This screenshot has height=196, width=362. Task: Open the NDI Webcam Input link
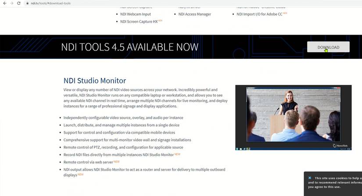(x=136, y=14)
